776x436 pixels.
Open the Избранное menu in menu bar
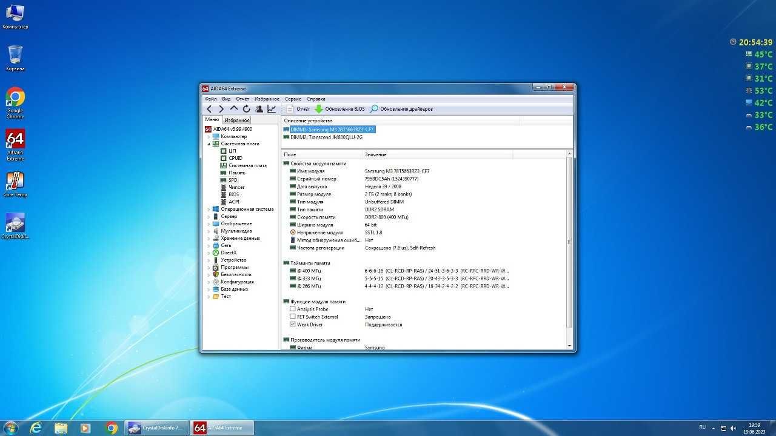267,99
